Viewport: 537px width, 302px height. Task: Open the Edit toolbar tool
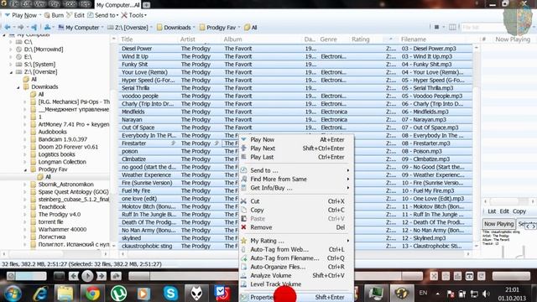pyautogui.click(x=75, y=15)
